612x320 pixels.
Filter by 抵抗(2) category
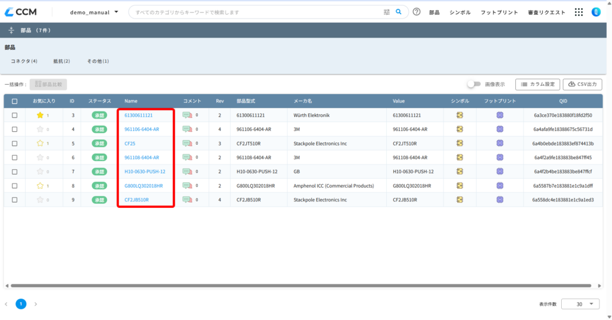point(62,61)
